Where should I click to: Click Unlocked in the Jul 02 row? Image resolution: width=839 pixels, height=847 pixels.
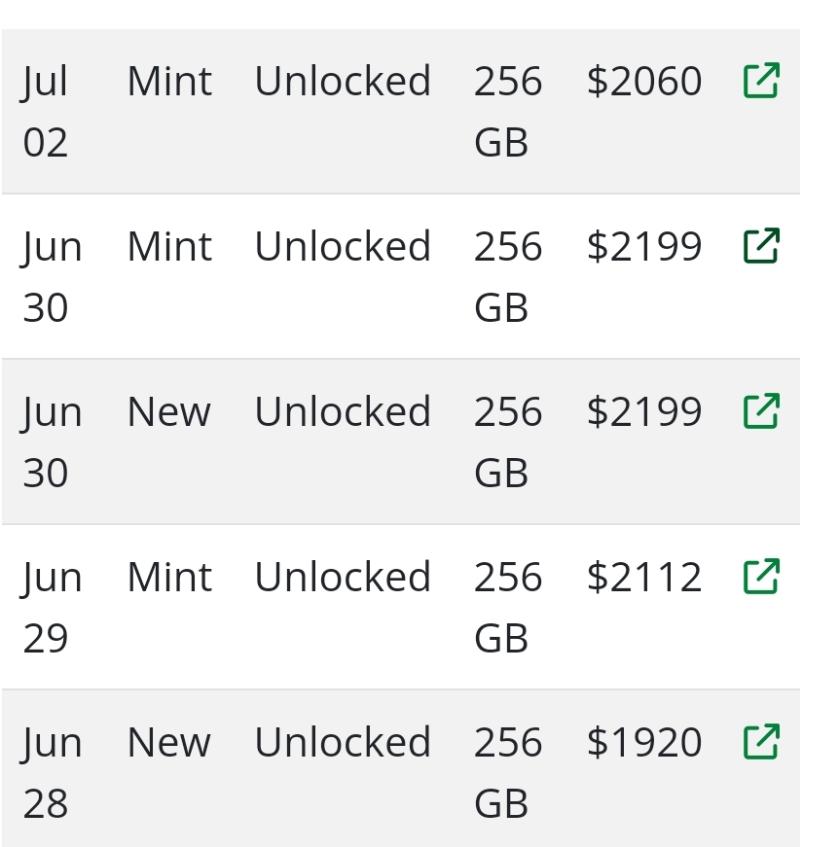coord(343,82)
